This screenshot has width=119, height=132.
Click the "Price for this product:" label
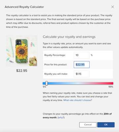coord(56,65)
